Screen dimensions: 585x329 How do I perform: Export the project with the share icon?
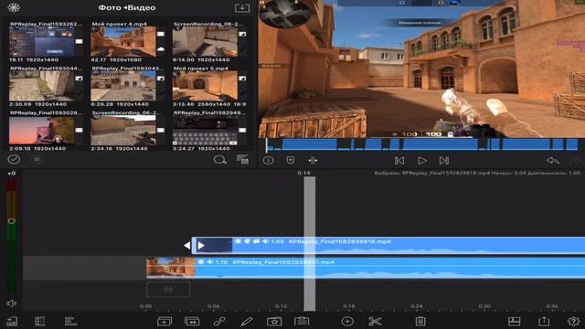pyautogui.click(x=544, y=321)
